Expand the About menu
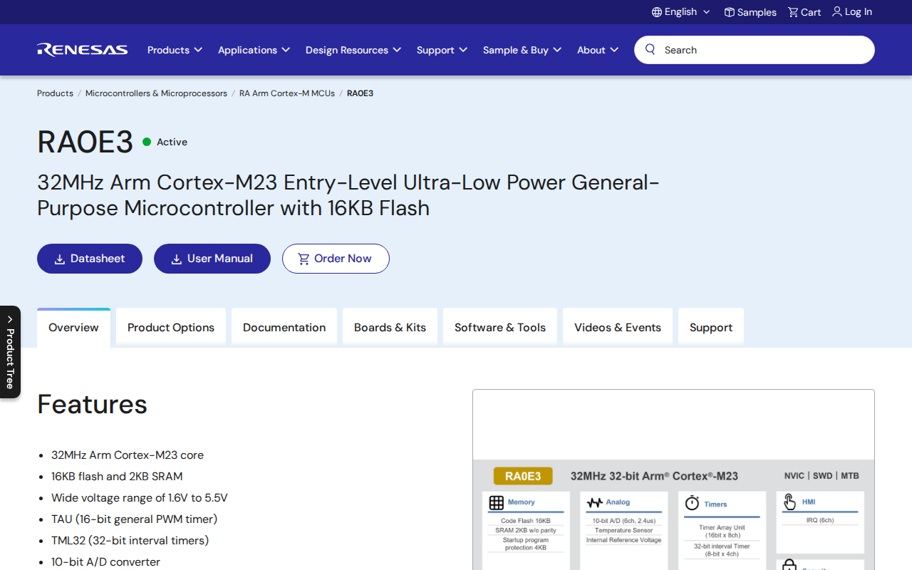The width and height of the screenshot is (912, 570). 598,50
